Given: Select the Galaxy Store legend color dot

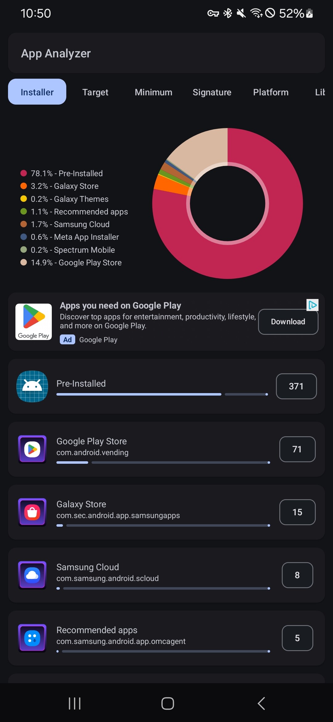Looking at the screenshot, I should click(23, 186).
